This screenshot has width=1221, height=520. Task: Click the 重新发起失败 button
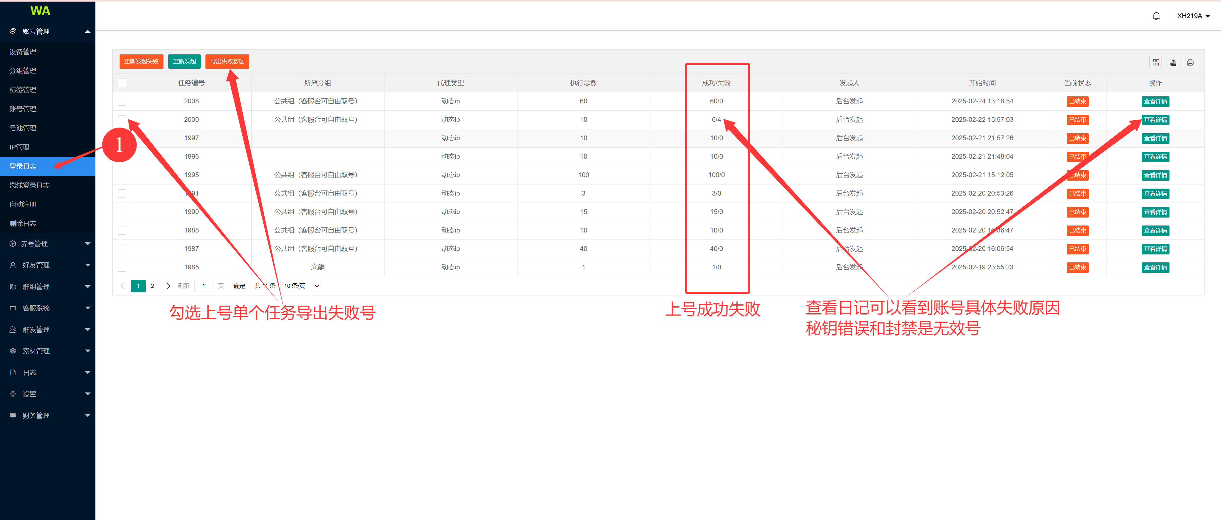141,62
